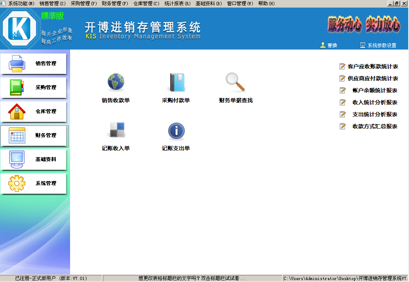Viewport: 409px width, 282px height.
Task: Open 系统管理 sidebar section
Action: coord(33,183)
